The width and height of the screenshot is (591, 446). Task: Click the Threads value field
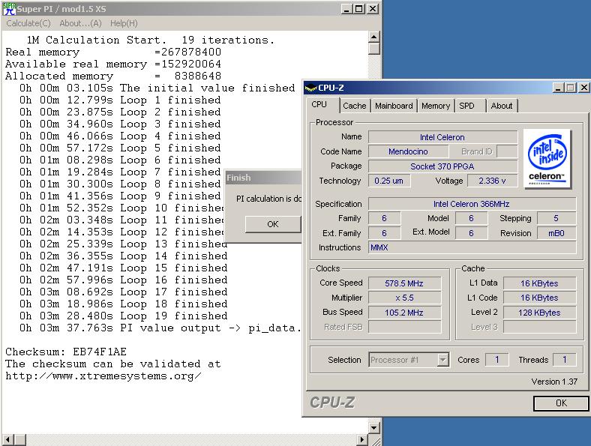coord(564,360)
